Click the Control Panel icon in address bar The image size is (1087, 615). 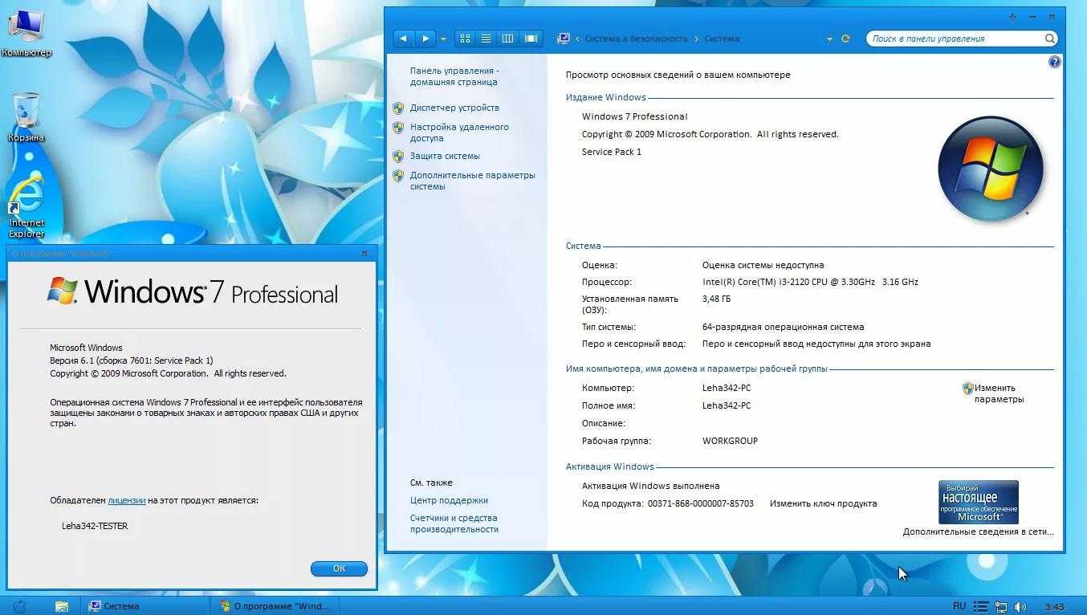564,39
